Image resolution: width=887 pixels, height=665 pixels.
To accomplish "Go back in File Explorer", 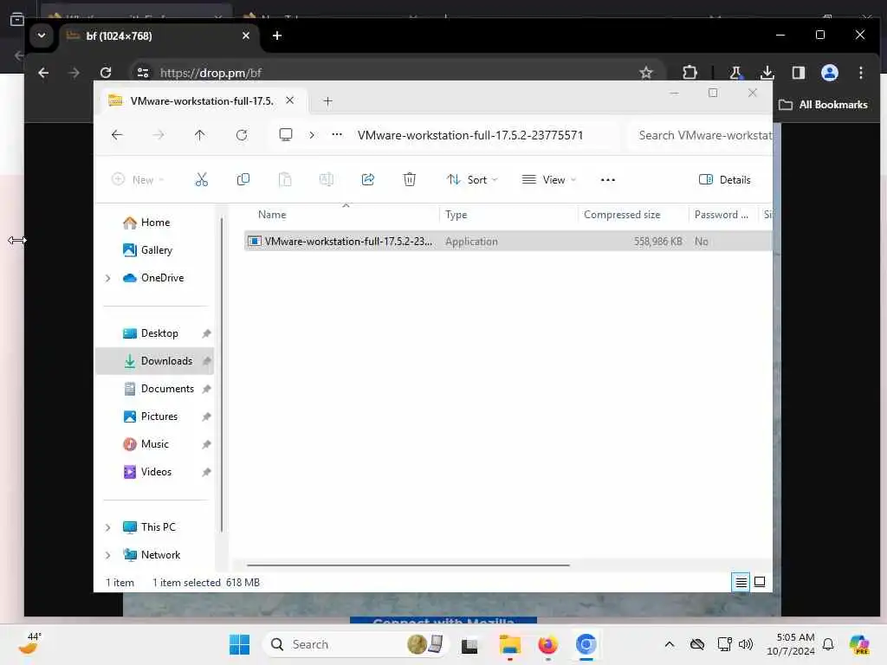I will (117, 135).
